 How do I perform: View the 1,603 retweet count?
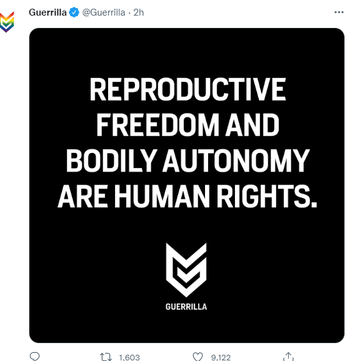129,357
